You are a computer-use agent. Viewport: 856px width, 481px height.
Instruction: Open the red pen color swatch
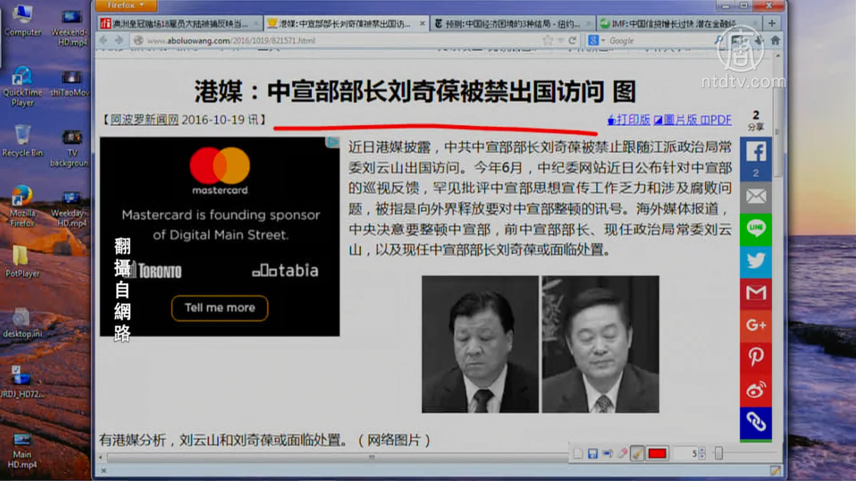[657, 454]
